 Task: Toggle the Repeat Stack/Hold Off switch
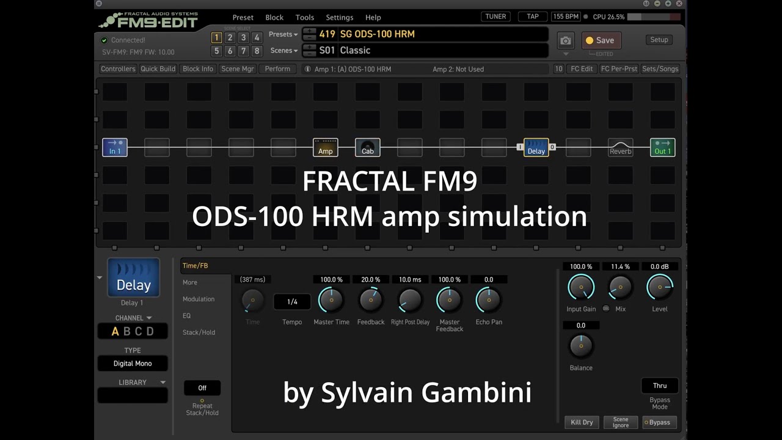(202, 388)
